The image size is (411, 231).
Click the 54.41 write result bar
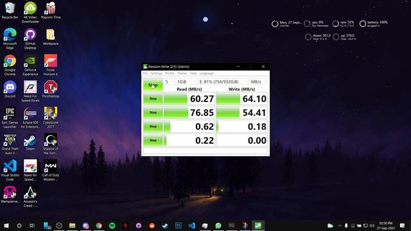point(241,113)
